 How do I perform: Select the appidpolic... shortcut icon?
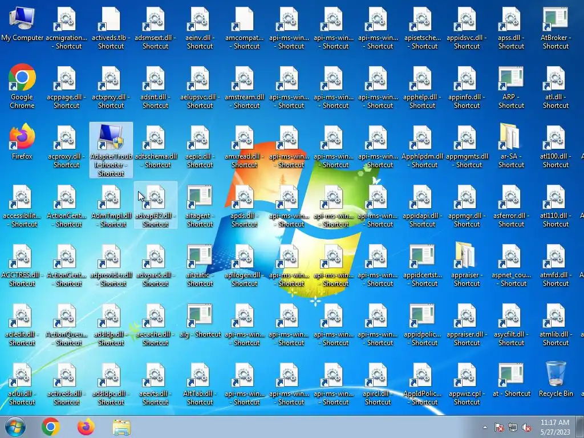point(423,324)
